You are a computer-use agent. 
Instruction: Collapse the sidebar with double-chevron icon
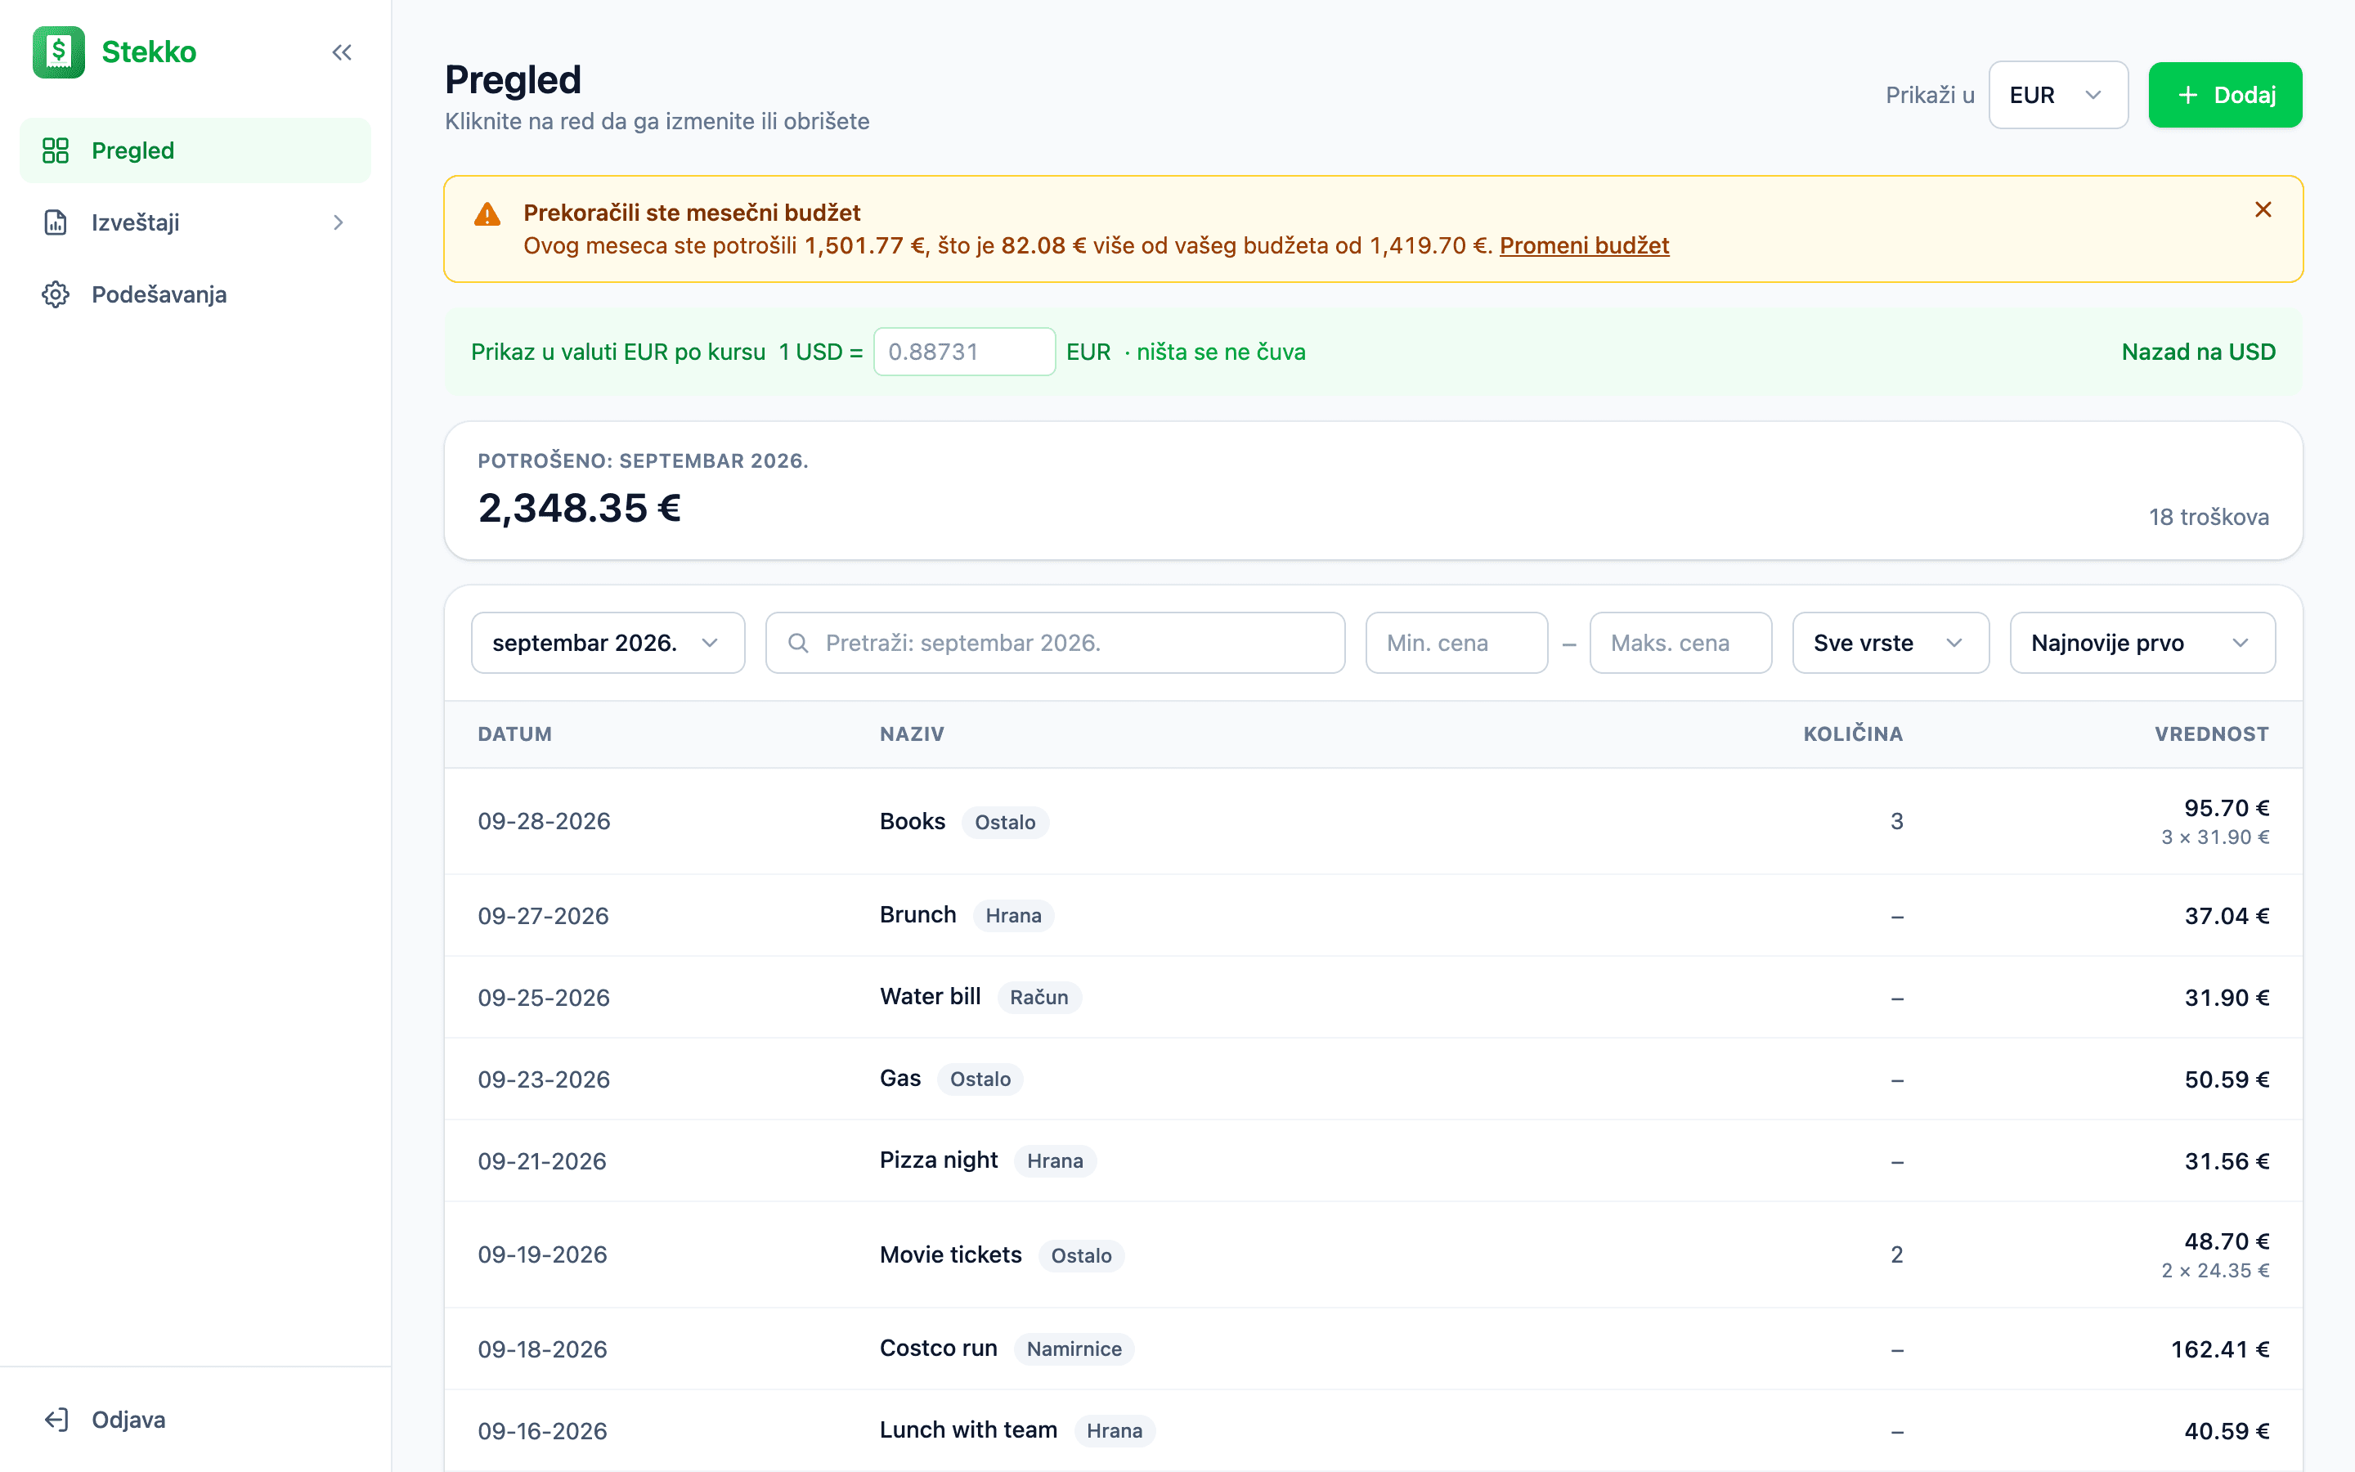pos(342,52)
